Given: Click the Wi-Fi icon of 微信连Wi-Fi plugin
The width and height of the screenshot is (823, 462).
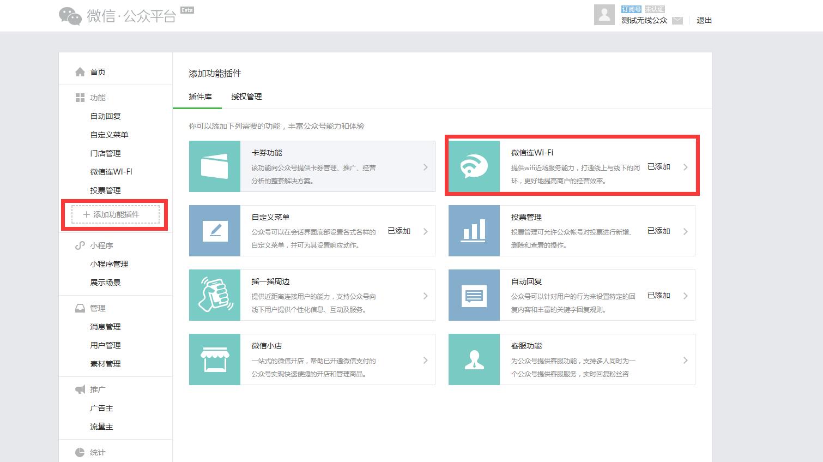Looking at the screenshot, I should pos(474,167).
